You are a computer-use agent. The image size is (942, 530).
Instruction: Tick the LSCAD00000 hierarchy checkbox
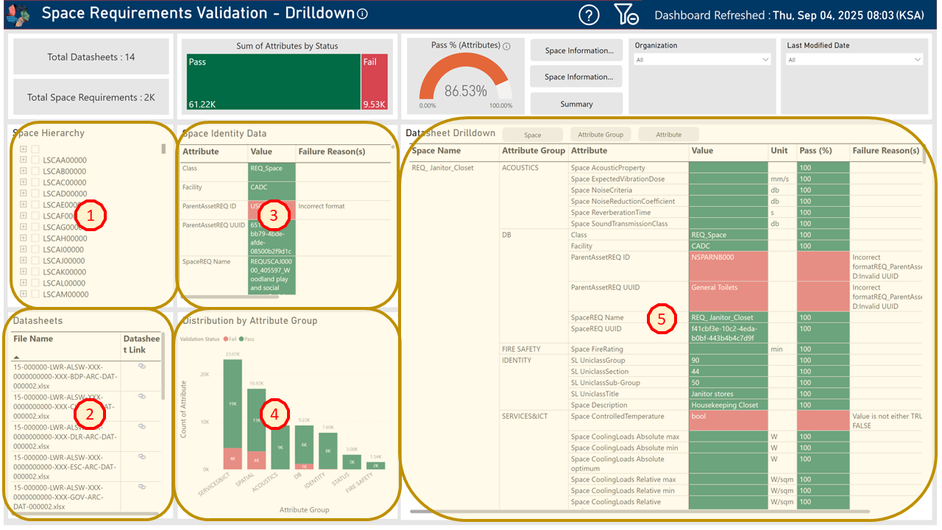[x=35, y=194]
